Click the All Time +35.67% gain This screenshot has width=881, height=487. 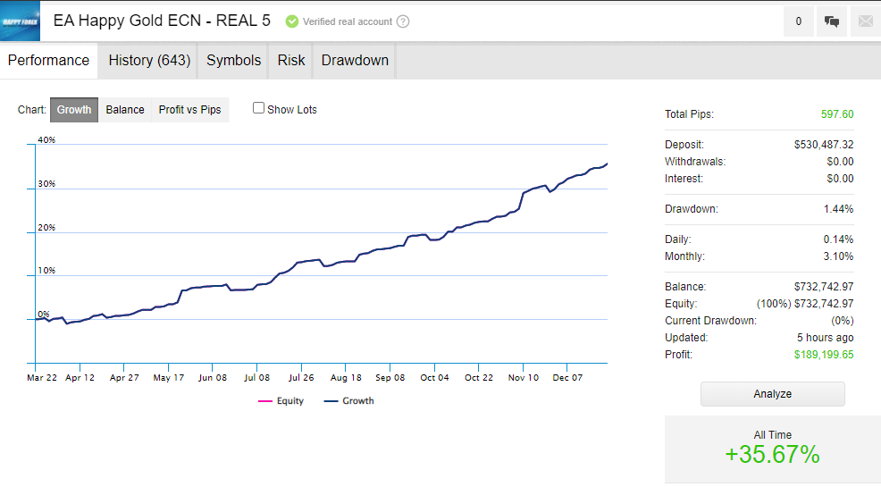coord(773,454)
